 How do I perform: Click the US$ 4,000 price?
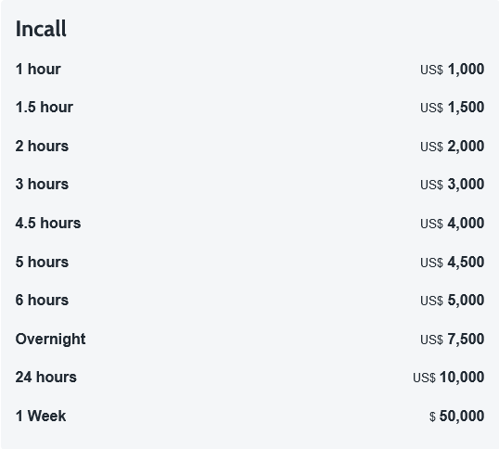pyautogui.click(x=453, y=223)
